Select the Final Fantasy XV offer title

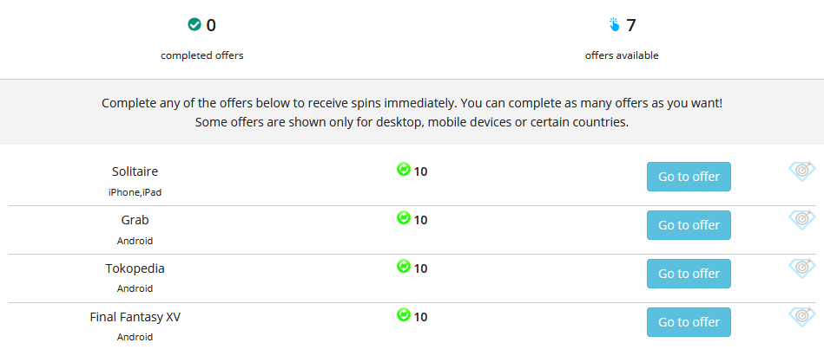click(135, 317)
